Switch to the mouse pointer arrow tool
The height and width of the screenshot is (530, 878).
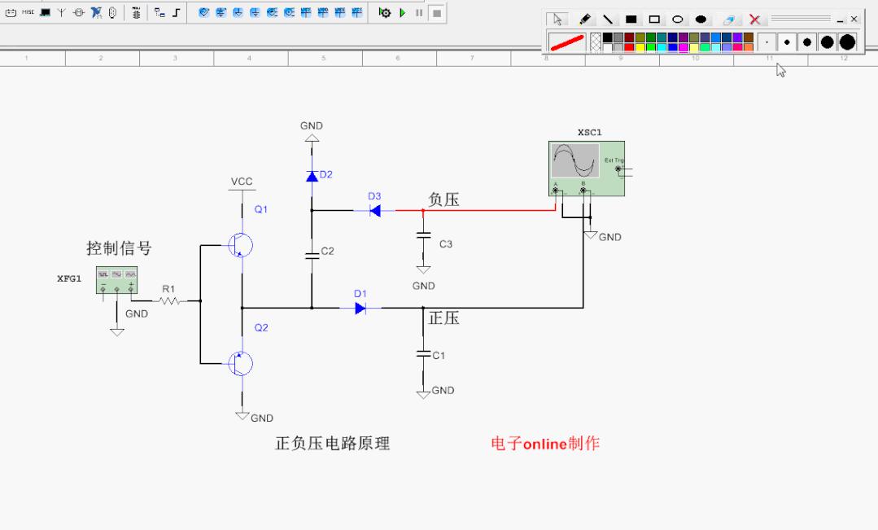pos(557,19)
